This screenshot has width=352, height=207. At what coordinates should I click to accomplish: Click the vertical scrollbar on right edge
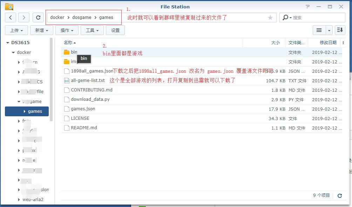coord(350,105)
